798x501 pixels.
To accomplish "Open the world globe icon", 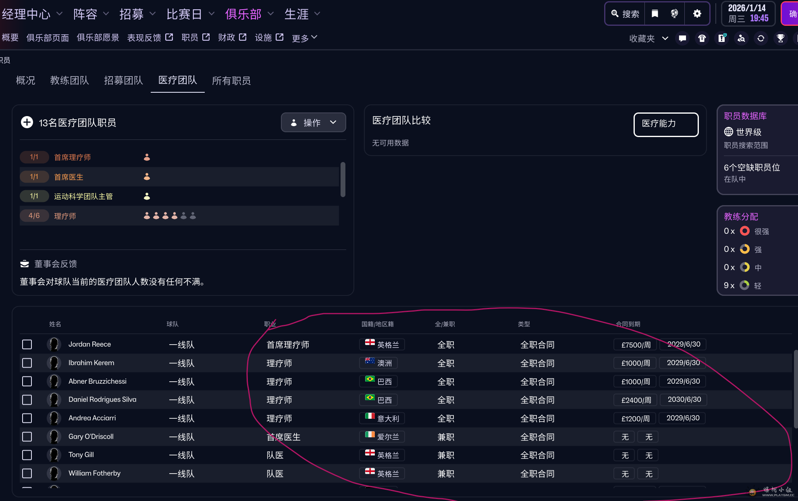I will (674, 14).
